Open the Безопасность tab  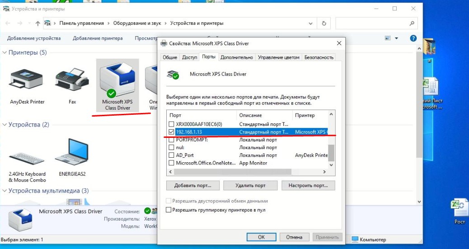319,57
